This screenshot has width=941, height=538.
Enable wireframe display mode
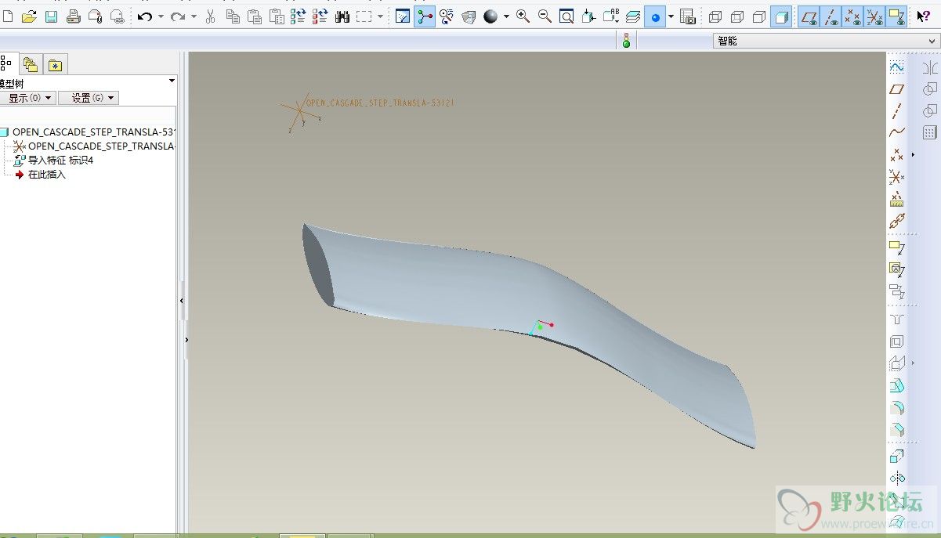coord(715,16)
